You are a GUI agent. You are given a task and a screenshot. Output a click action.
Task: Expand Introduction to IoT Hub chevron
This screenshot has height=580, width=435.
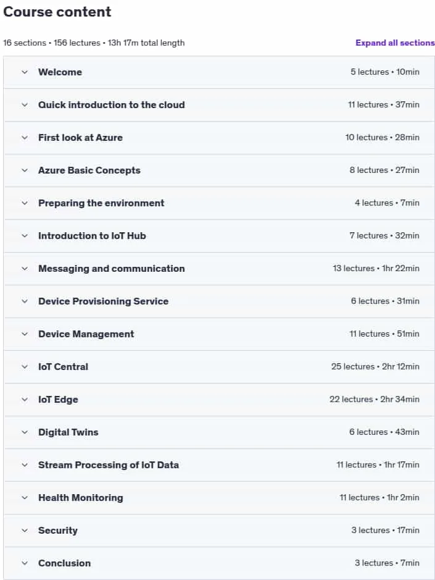tap(25, 236)
